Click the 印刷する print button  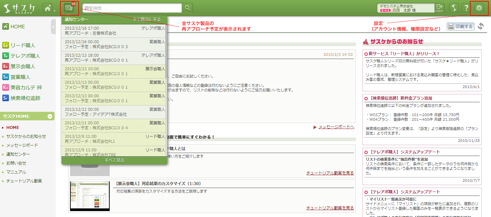pyautogui.click(x=461, y=27)
